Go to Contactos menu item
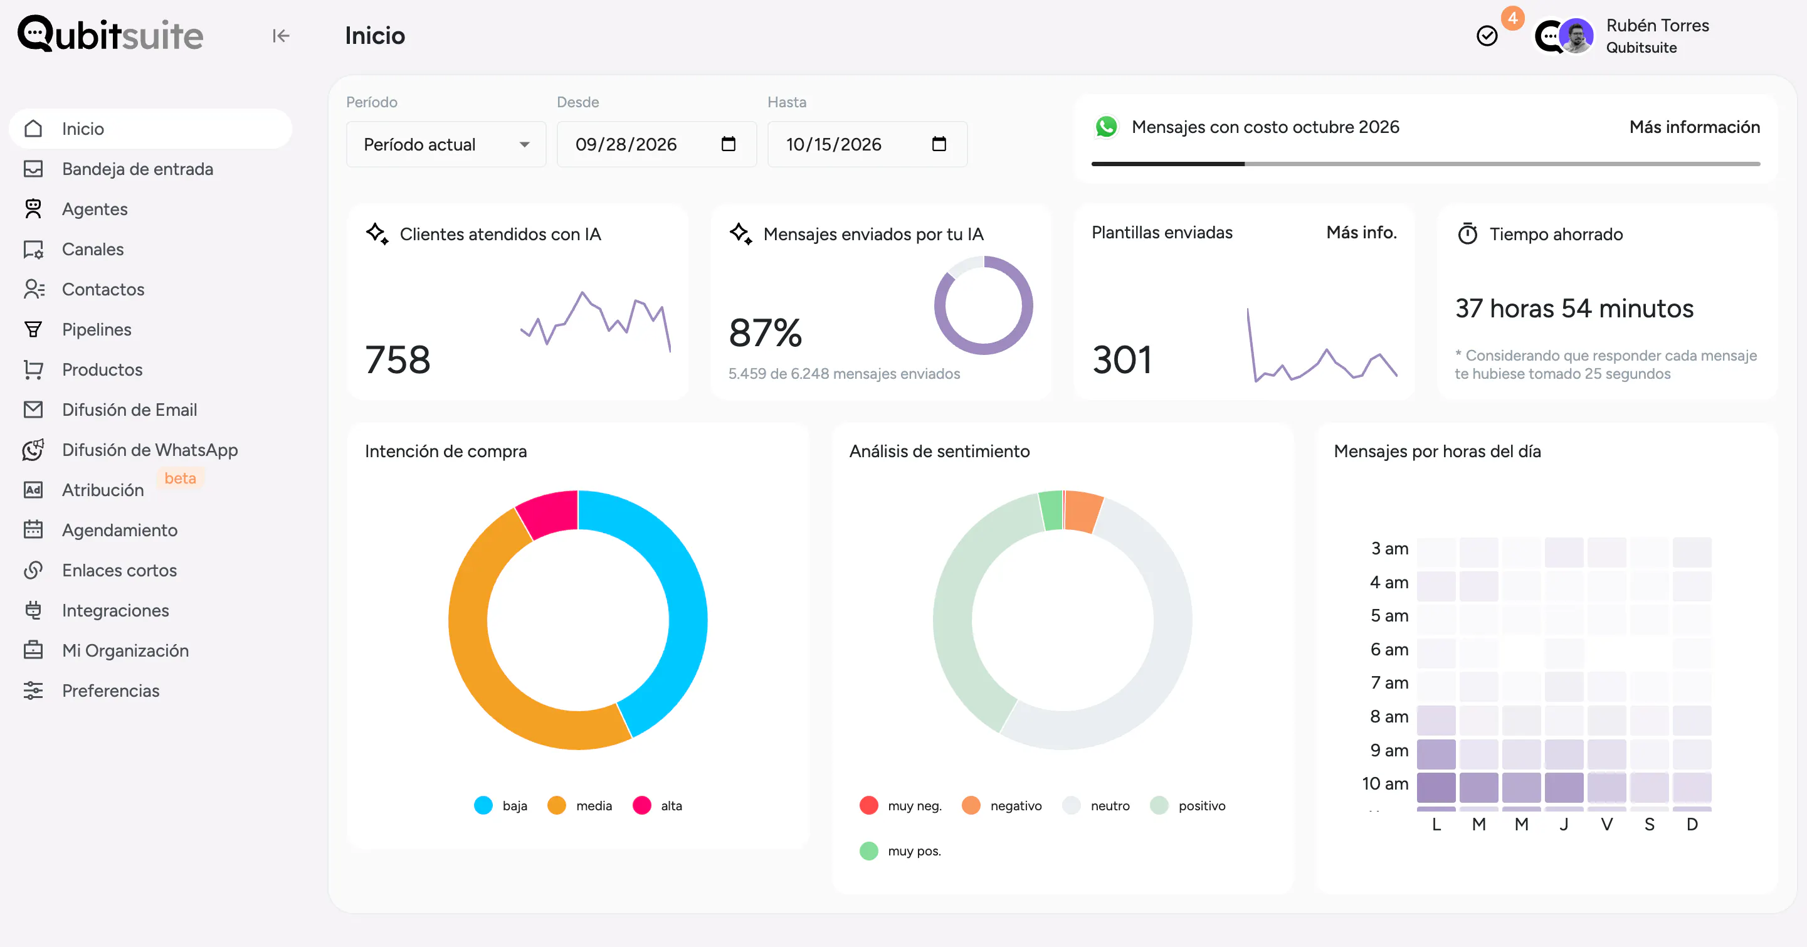This screenshot has height=947, width=1807. [150, 289]
